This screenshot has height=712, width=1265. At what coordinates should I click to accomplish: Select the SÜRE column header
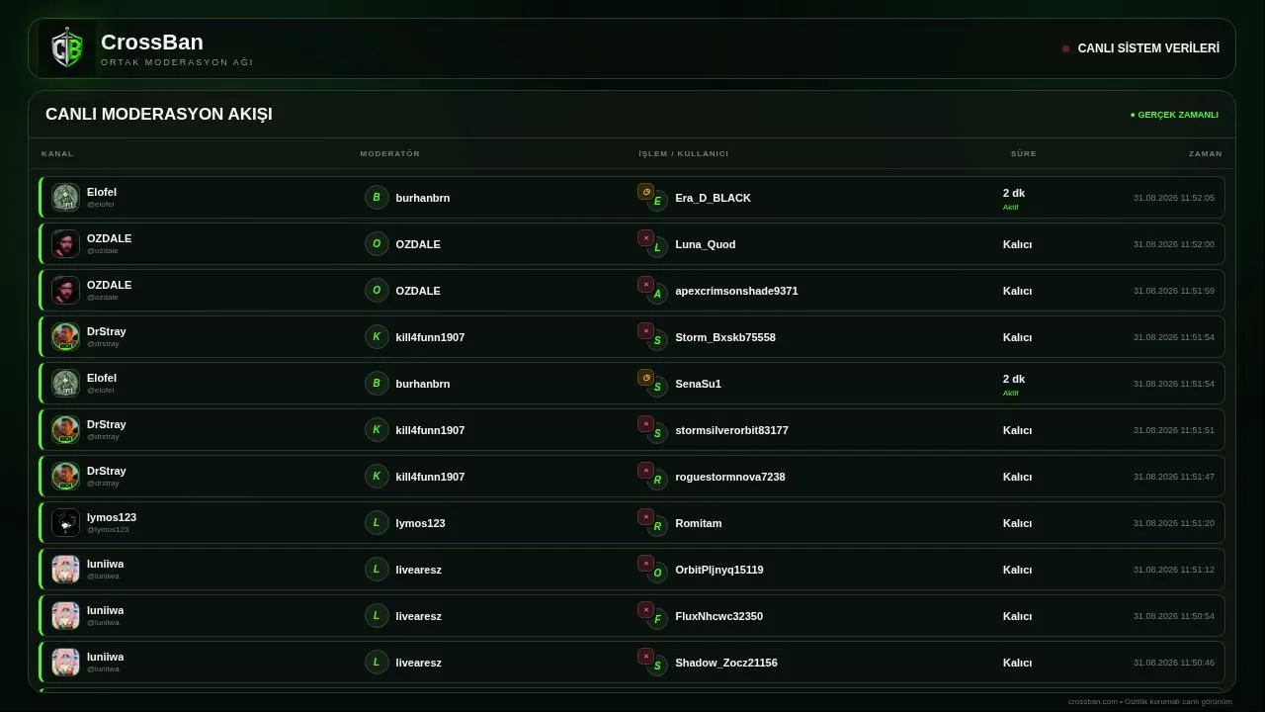pos(1023,153)
